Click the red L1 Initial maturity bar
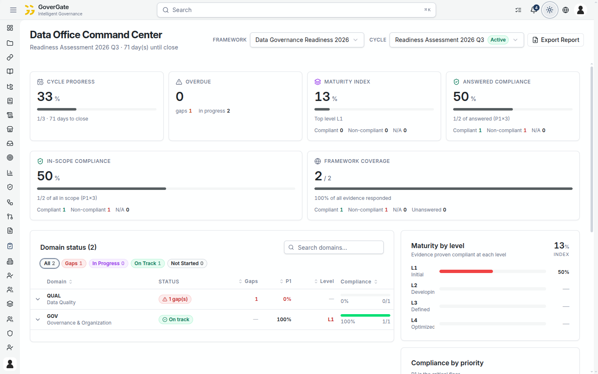 (x=466, y=271)
